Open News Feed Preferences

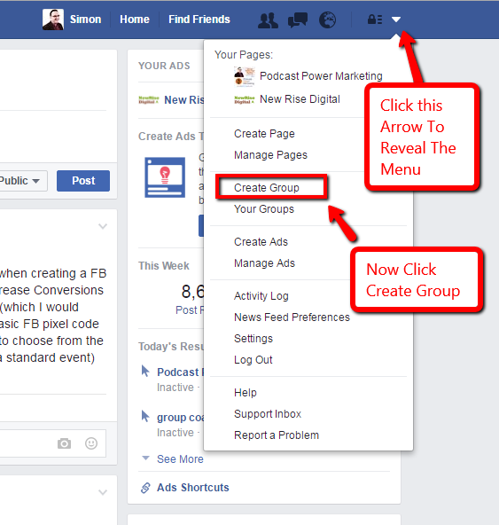click(292, 317)
